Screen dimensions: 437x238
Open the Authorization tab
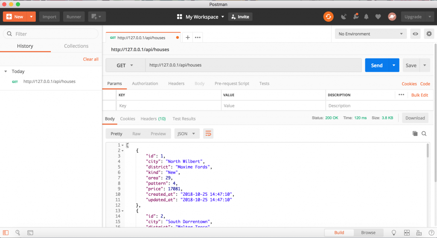click(145, 83)
